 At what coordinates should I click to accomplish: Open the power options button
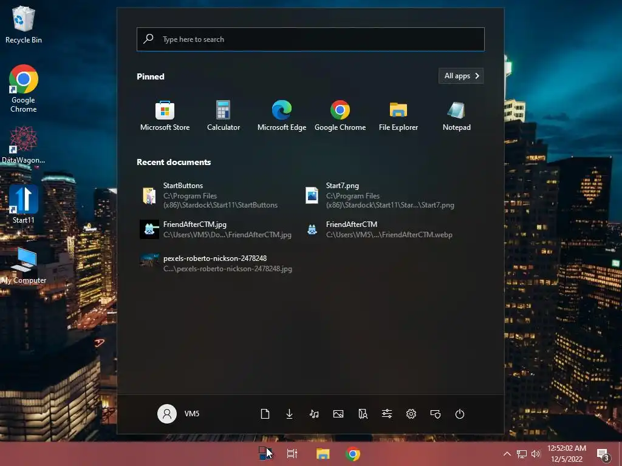coord(460,414)
